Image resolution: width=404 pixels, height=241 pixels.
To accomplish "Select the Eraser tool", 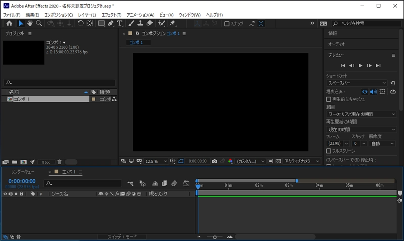I will (x=149, y=23).
